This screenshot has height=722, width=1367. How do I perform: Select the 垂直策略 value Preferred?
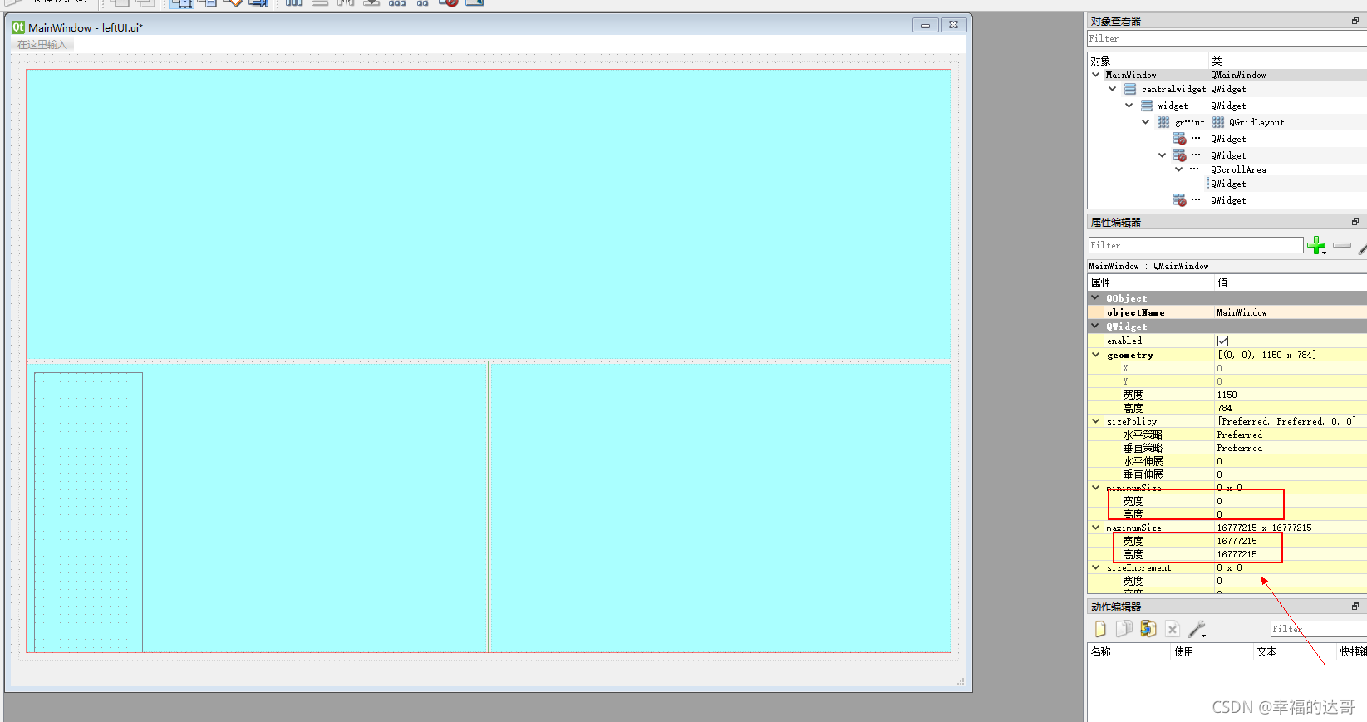click(1239, 448)
